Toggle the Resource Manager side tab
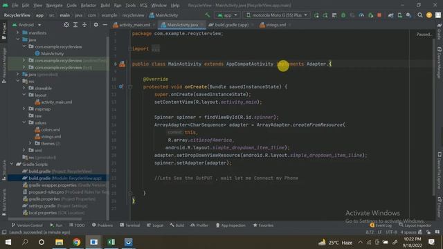 point(4,66)
